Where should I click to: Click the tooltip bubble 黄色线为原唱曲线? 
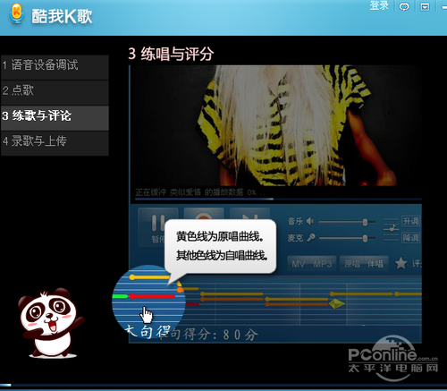221,246
